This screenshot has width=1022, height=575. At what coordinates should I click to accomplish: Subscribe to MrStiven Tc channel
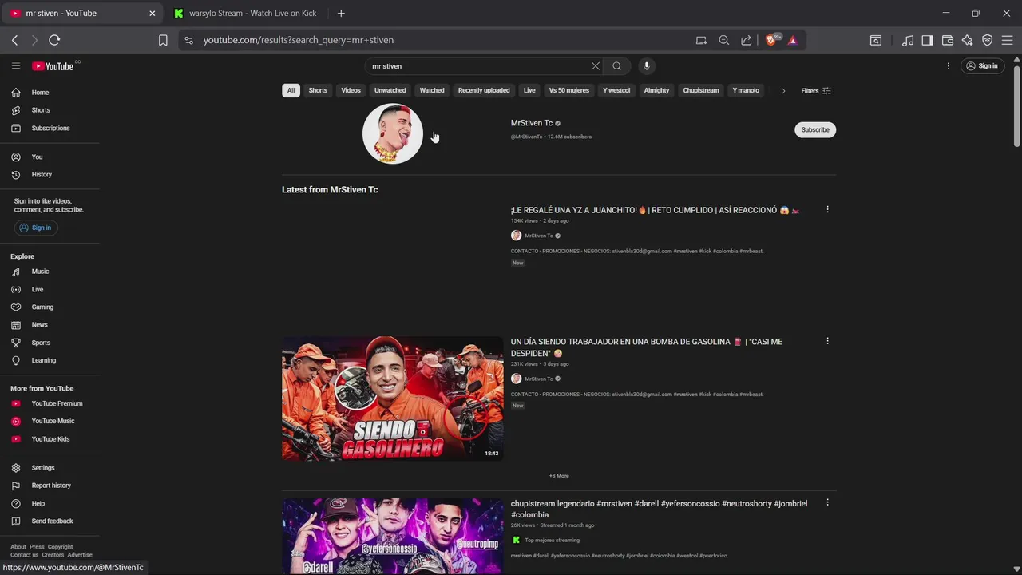coord(815,129)
